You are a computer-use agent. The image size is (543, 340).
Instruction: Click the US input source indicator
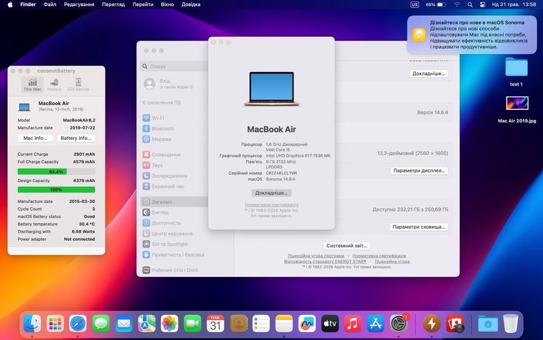414,4
